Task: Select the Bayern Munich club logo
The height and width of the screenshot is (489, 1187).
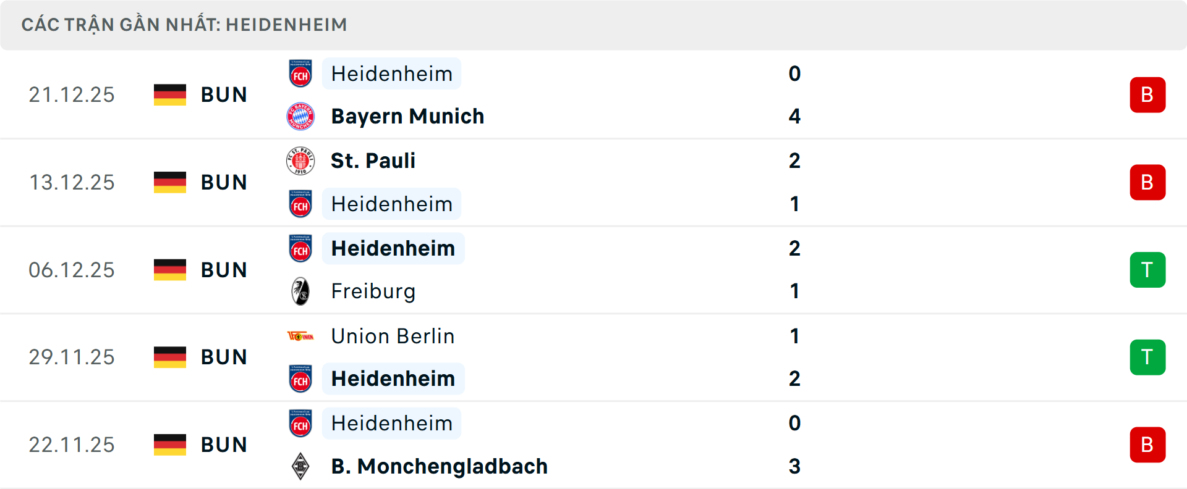Action: pyautogui.click(x=300, y=116)
